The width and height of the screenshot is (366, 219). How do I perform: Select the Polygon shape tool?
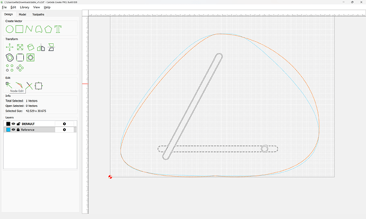pyautogui.click(x=48, y=28)
